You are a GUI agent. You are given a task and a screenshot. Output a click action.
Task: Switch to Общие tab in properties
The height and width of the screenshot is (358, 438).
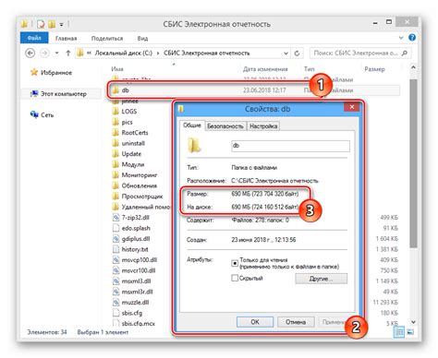192,125
